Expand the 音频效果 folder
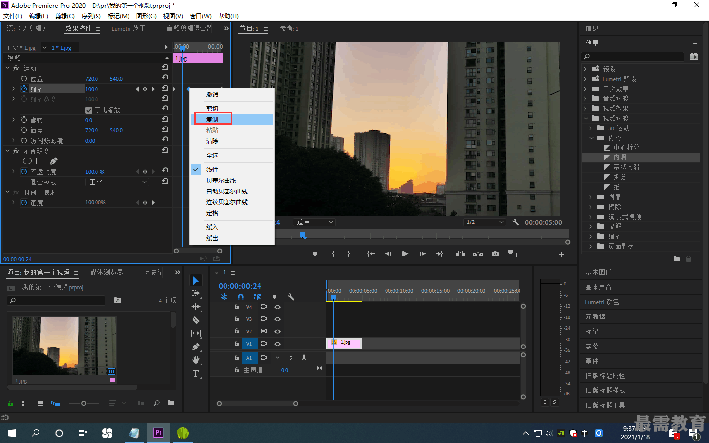 click(585, 89)
